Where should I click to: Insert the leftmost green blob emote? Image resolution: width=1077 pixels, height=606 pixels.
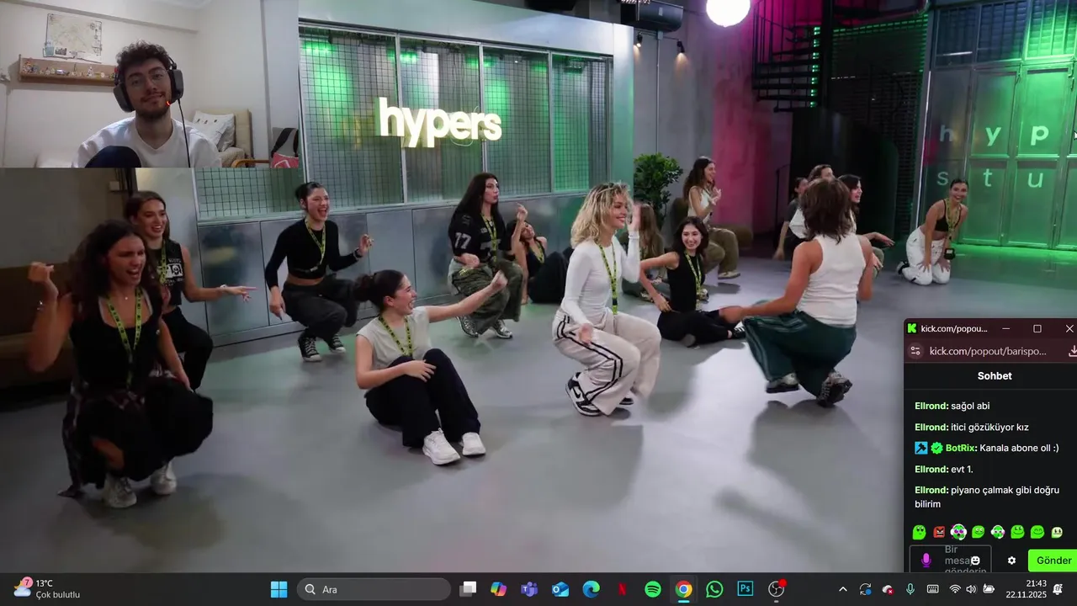click(x=920, y=532)
